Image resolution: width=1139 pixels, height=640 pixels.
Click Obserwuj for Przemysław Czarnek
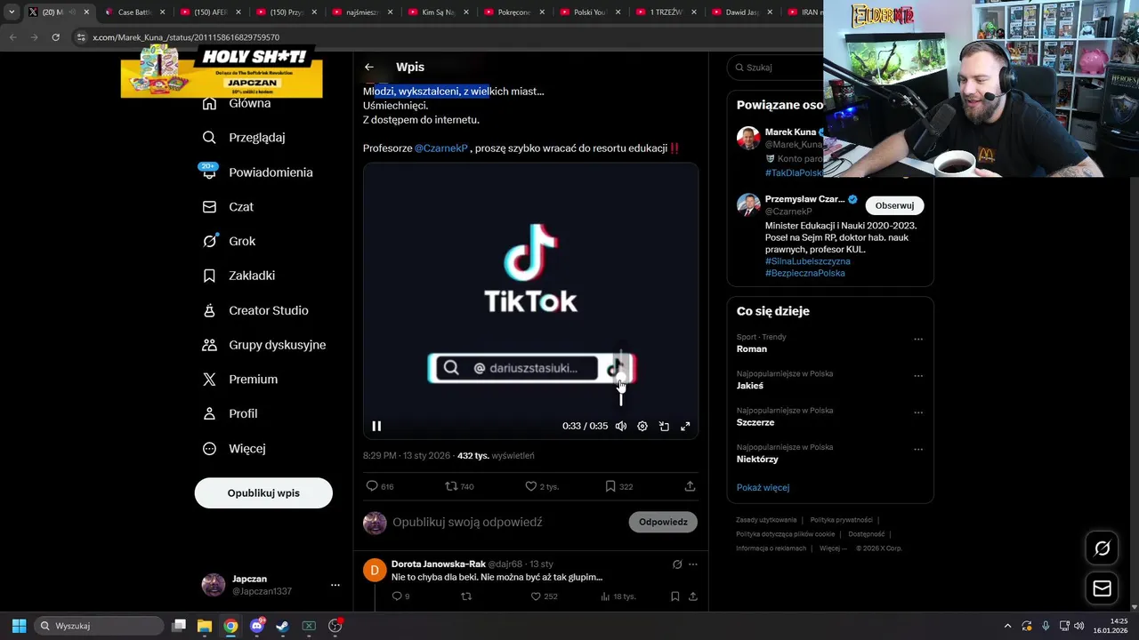(x=894, y=205)
